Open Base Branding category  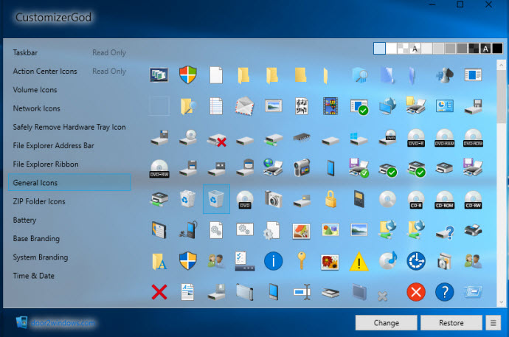point(36,239)
